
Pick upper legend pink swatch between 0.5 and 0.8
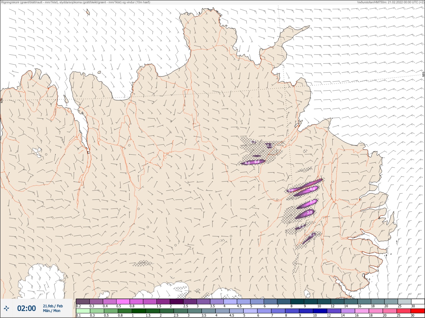(x=123, y=301)
